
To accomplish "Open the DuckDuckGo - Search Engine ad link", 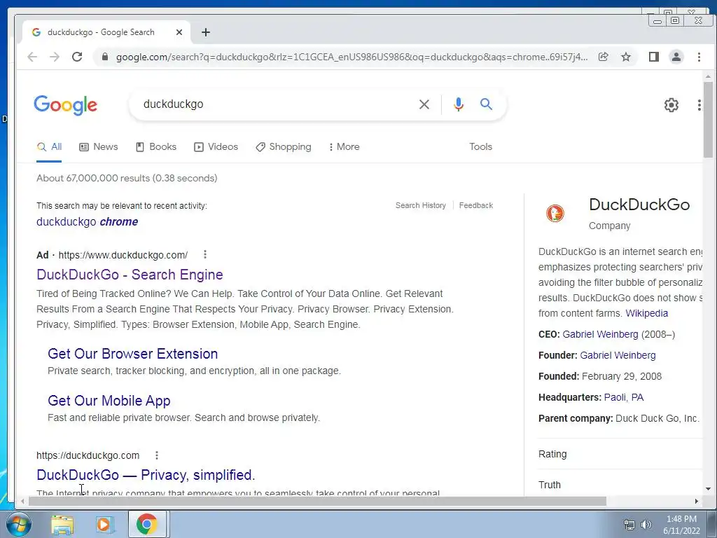I will click(x=130, y=275).
